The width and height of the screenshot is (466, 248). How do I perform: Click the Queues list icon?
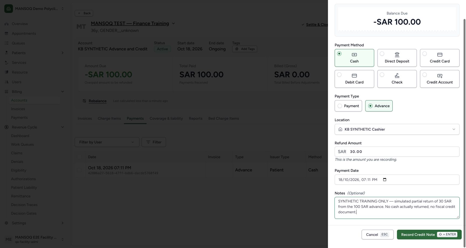click(x=6, y=43)
